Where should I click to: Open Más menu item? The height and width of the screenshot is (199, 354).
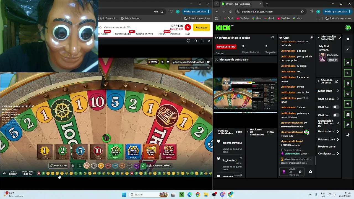coord(188,34)
